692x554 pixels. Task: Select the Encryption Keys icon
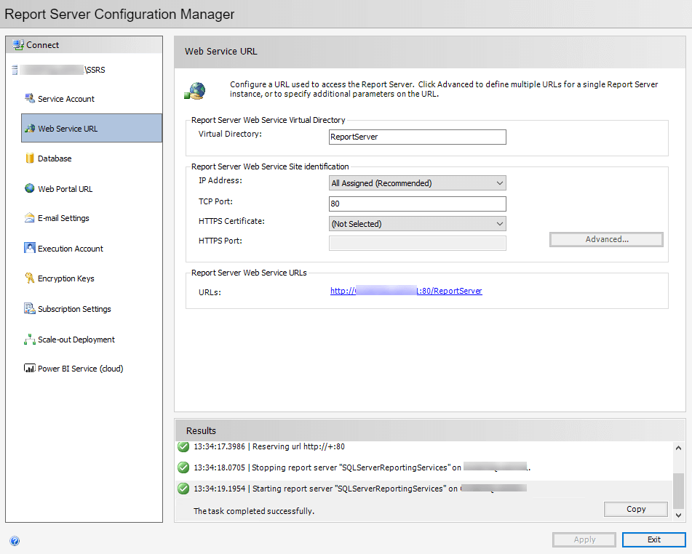[29, 278]
